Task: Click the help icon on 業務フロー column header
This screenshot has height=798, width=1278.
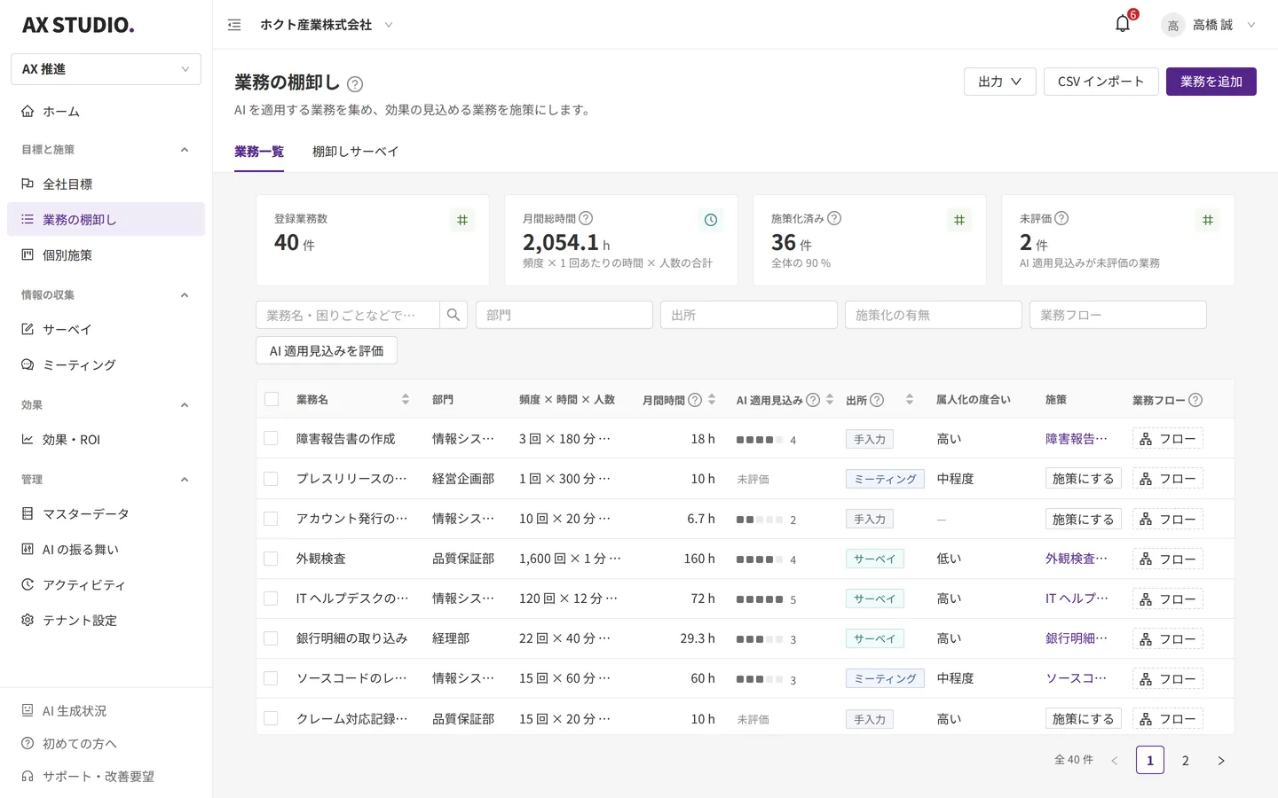Action: point(1195,400)
